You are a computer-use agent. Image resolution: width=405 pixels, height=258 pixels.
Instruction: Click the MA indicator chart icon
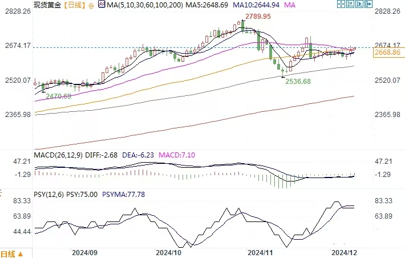[x=102, y=5]
